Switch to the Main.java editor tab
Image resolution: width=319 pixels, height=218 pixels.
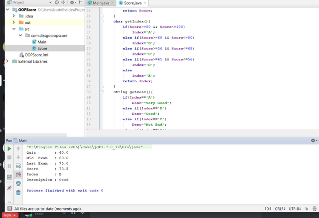click(101, 3)
